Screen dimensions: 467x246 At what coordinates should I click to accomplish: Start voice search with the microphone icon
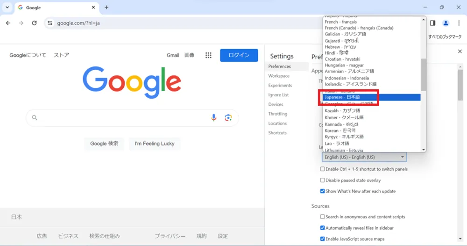(x=213, y=117)
